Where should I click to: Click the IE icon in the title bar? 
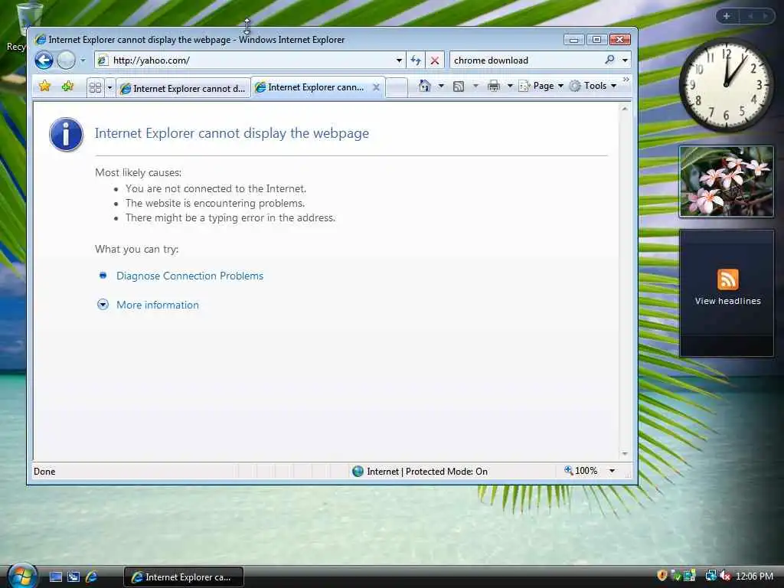coord(41,40)
